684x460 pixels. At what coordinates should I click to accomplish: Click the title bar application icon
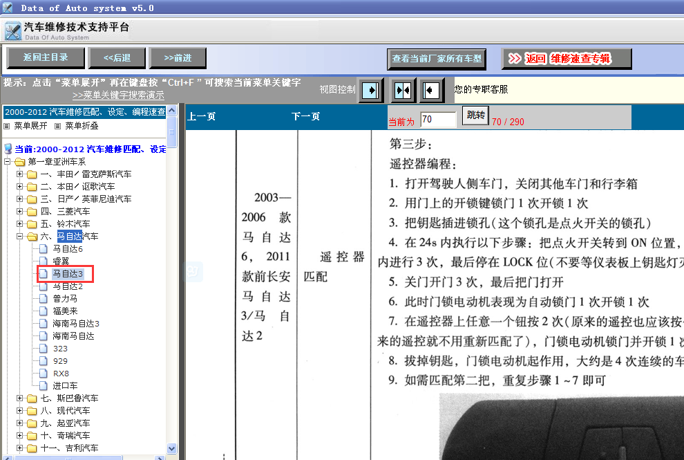click(8, 8)
